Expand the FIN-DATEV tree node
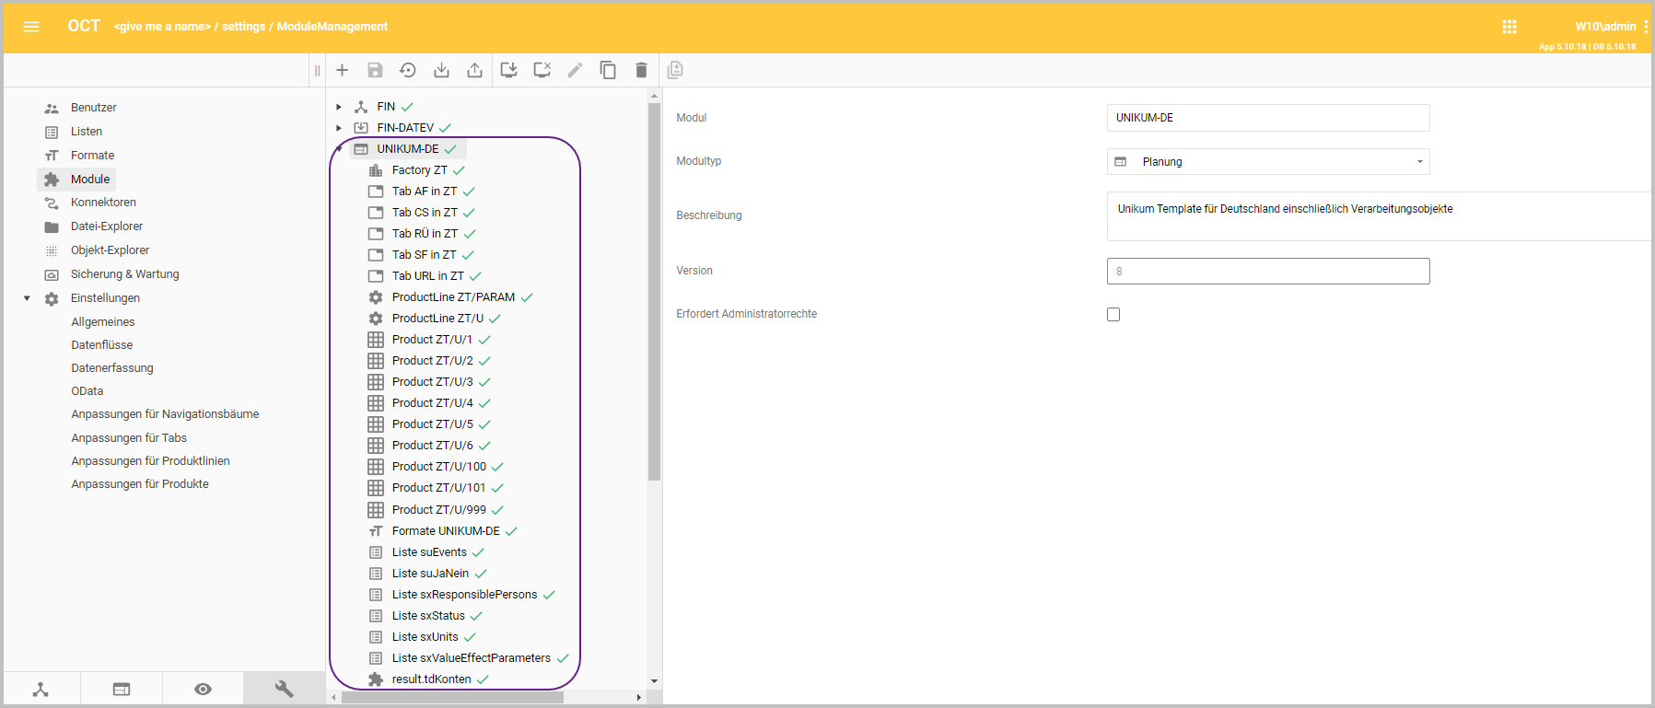The height and width of the screenshot is (708, 1655). (339, 128)
